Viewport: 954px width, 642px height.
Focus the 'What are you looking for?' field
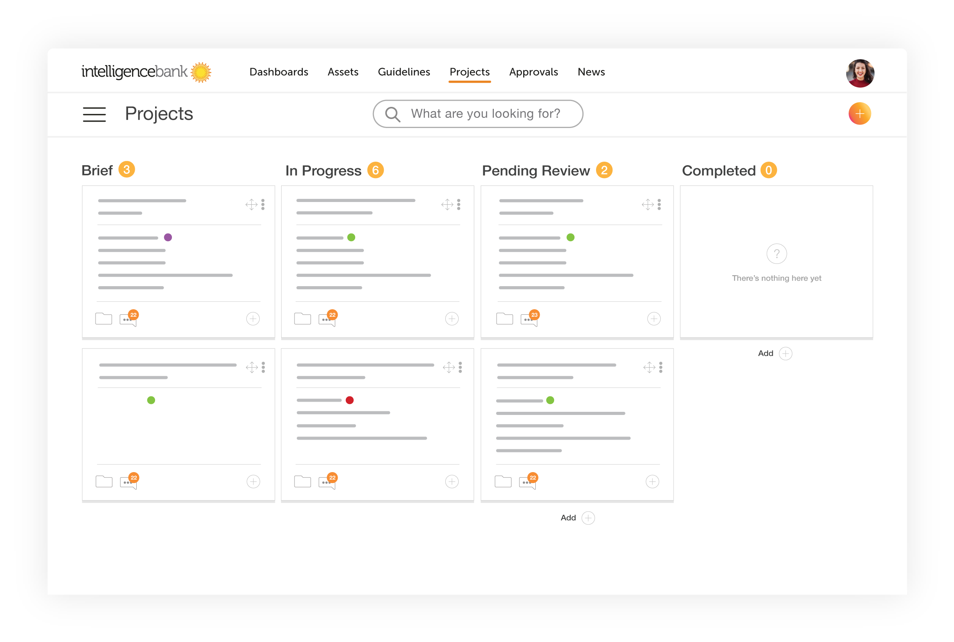pos(478,114)
